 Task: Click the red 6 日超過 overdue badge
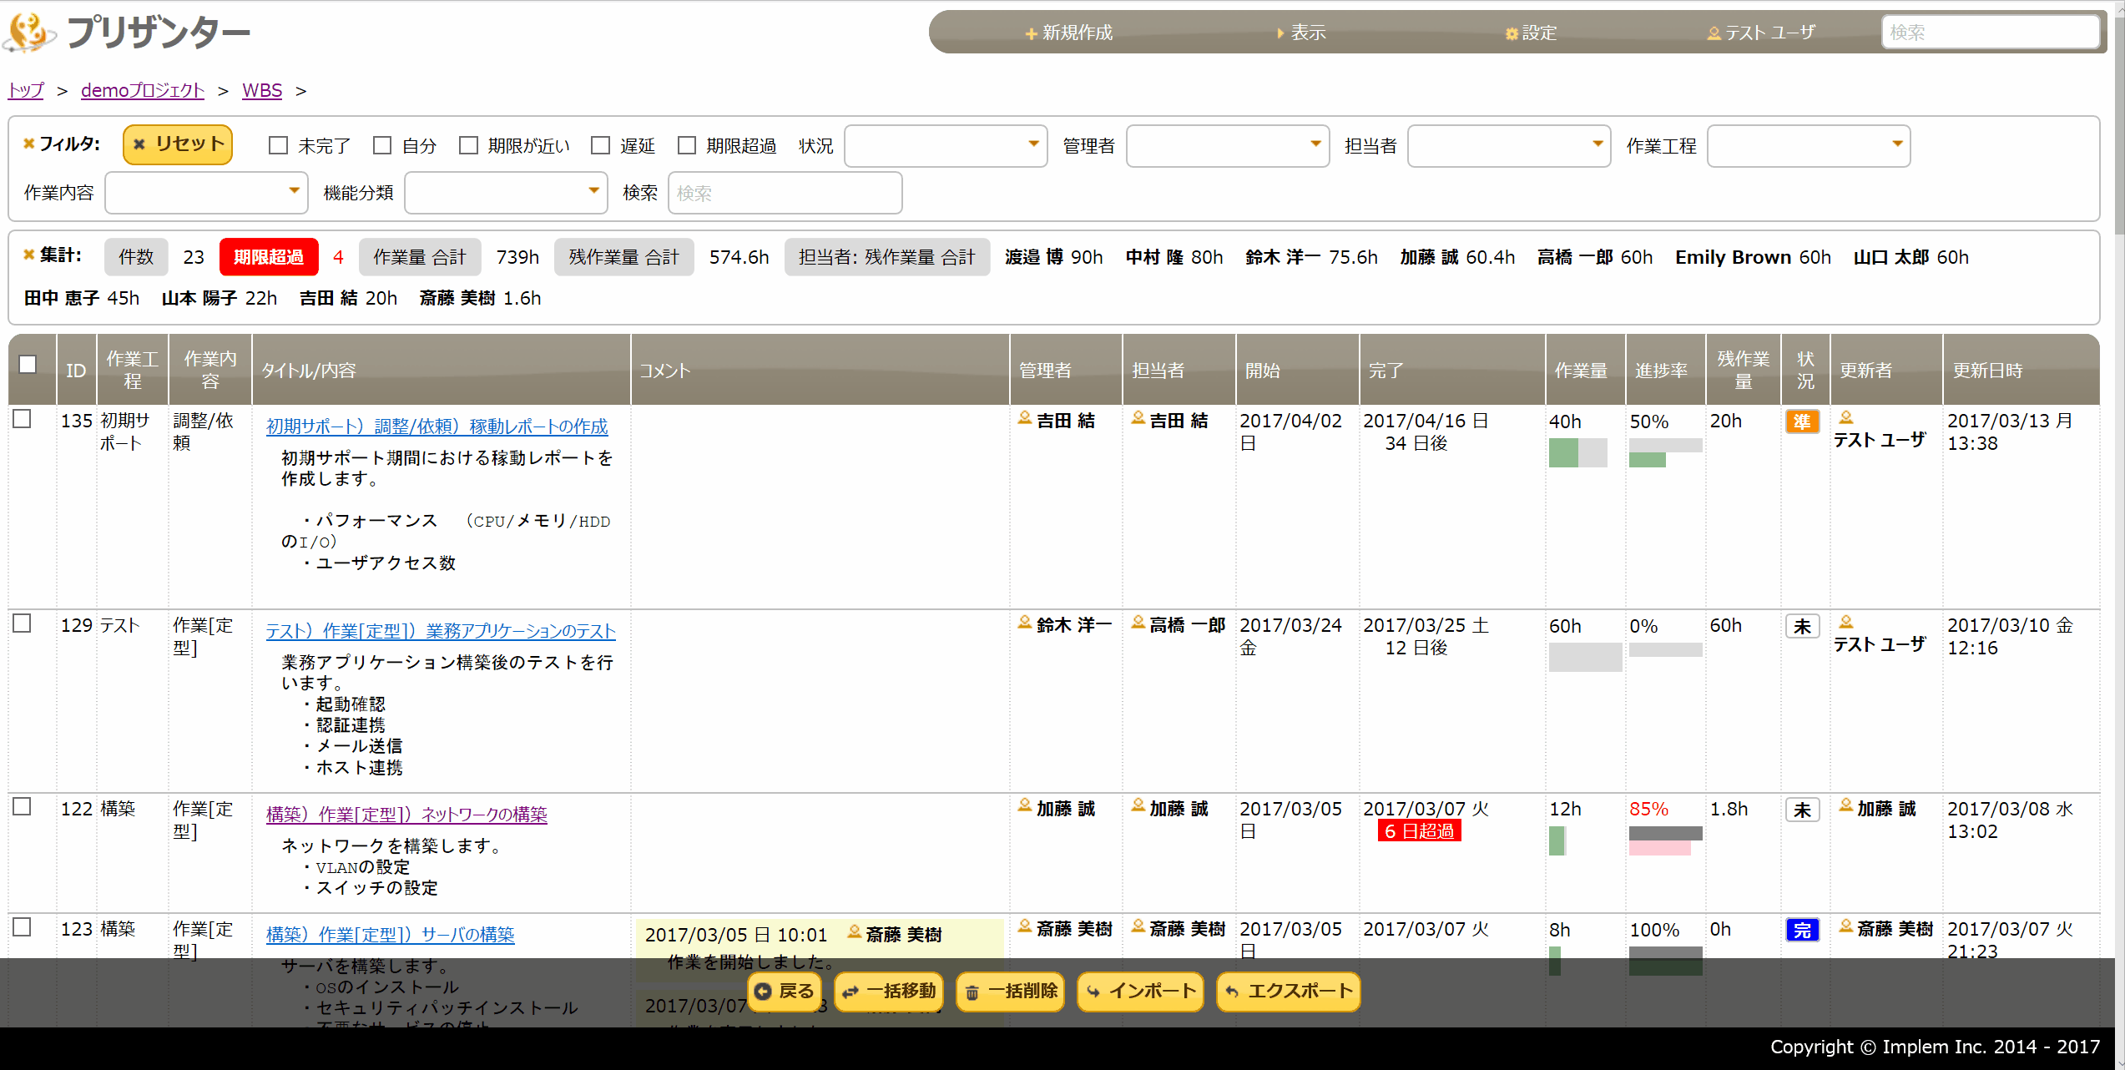(x=1419, y=831)
